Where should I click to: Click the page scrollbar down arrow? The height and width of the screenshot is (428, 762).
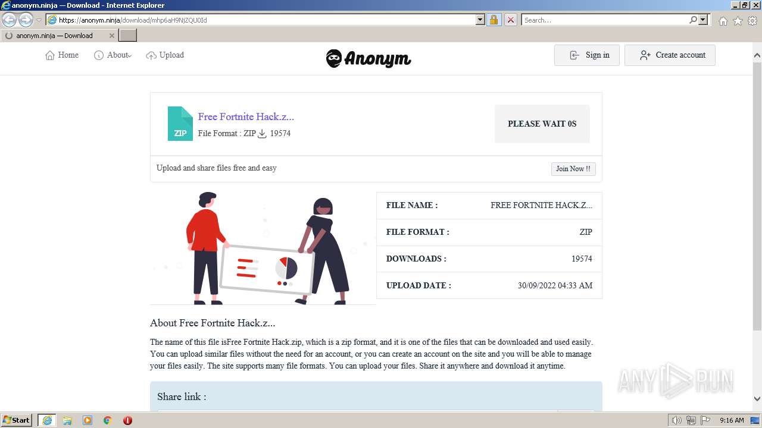tap(757, 399)
